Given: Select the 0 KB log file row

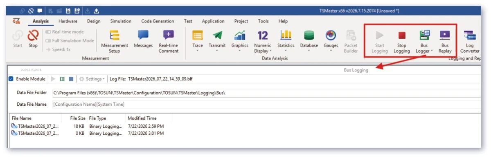Looking at the screenshot, I should [88, 133].
